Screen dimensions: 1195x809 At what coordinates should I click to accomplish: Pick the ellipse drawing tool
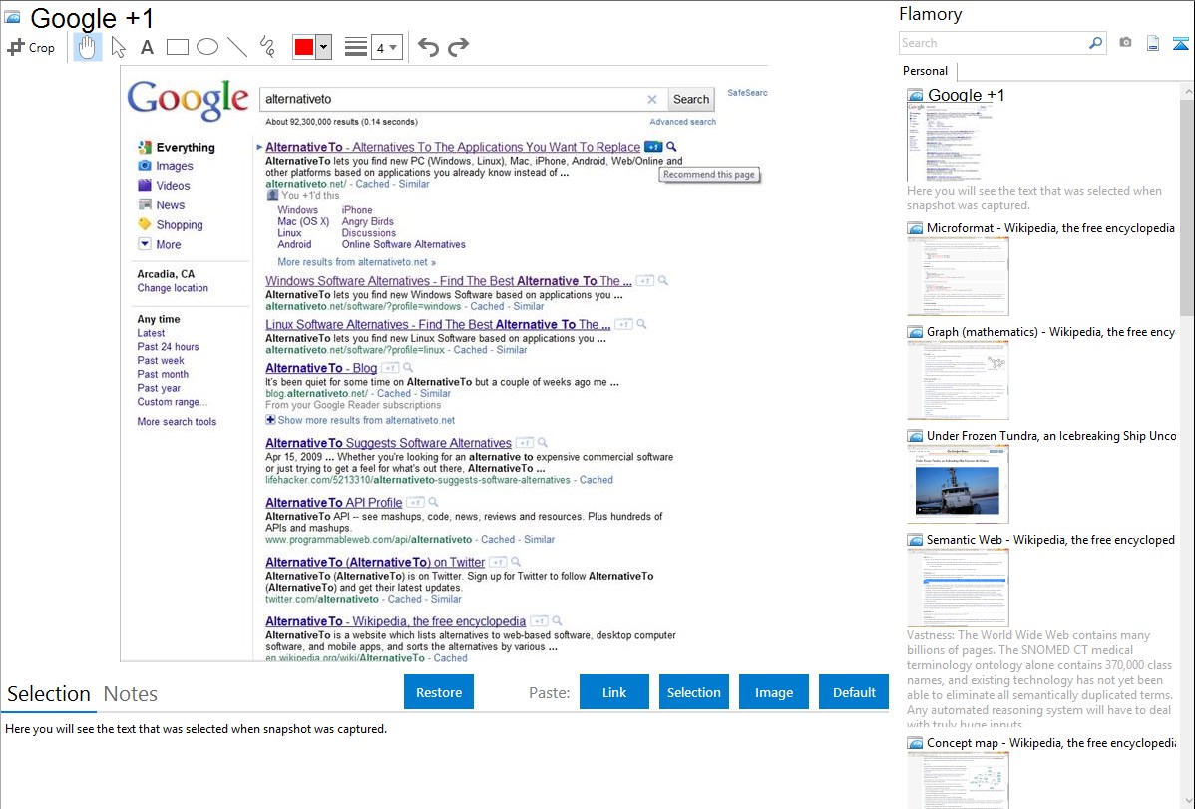pos(207,47)
